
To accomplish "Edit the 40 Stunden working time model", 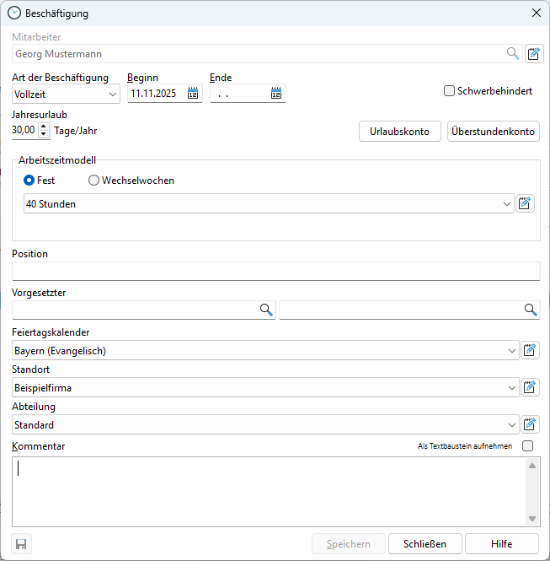I will pyautogui.click(x=525, y=203).
